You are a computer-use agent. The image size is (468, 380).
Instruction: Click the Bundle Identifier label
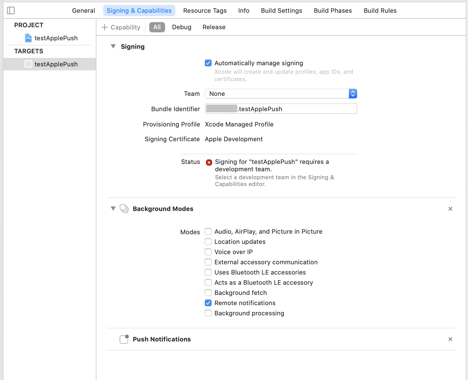pyautogui.click(x=176, y=109)
